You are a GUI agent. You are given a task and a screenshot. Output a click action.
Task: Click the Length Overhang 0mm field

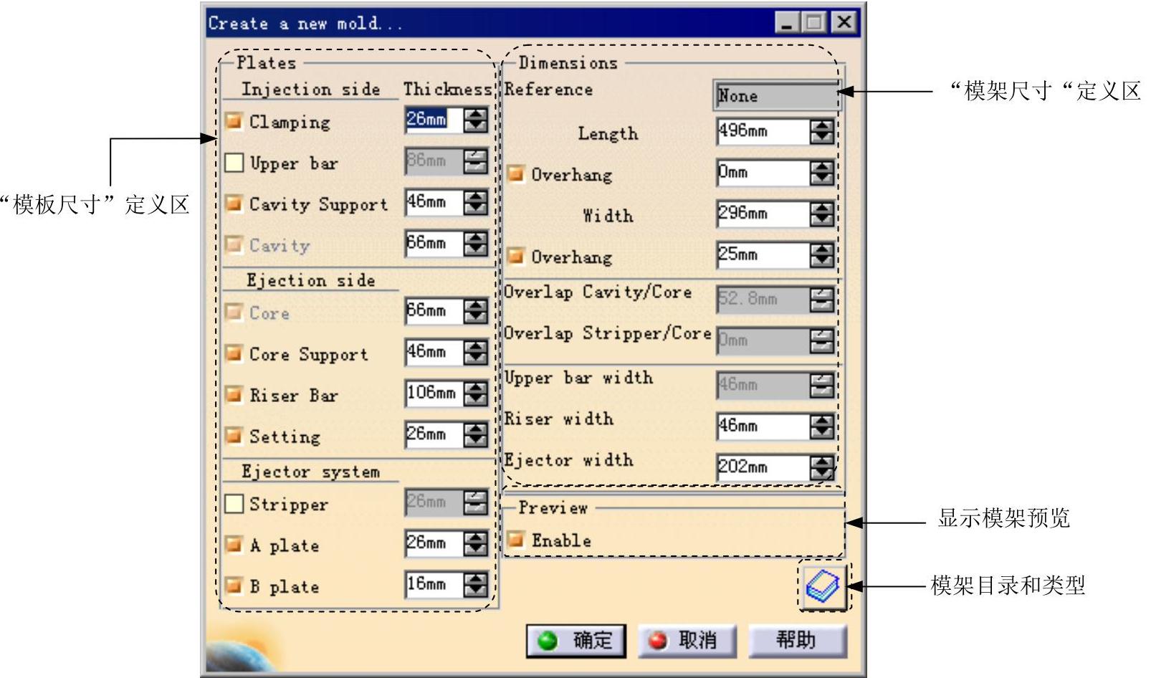tap(763, 173)
